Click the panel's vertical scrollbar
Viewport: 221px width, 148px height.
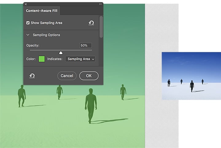click(101, 27)
